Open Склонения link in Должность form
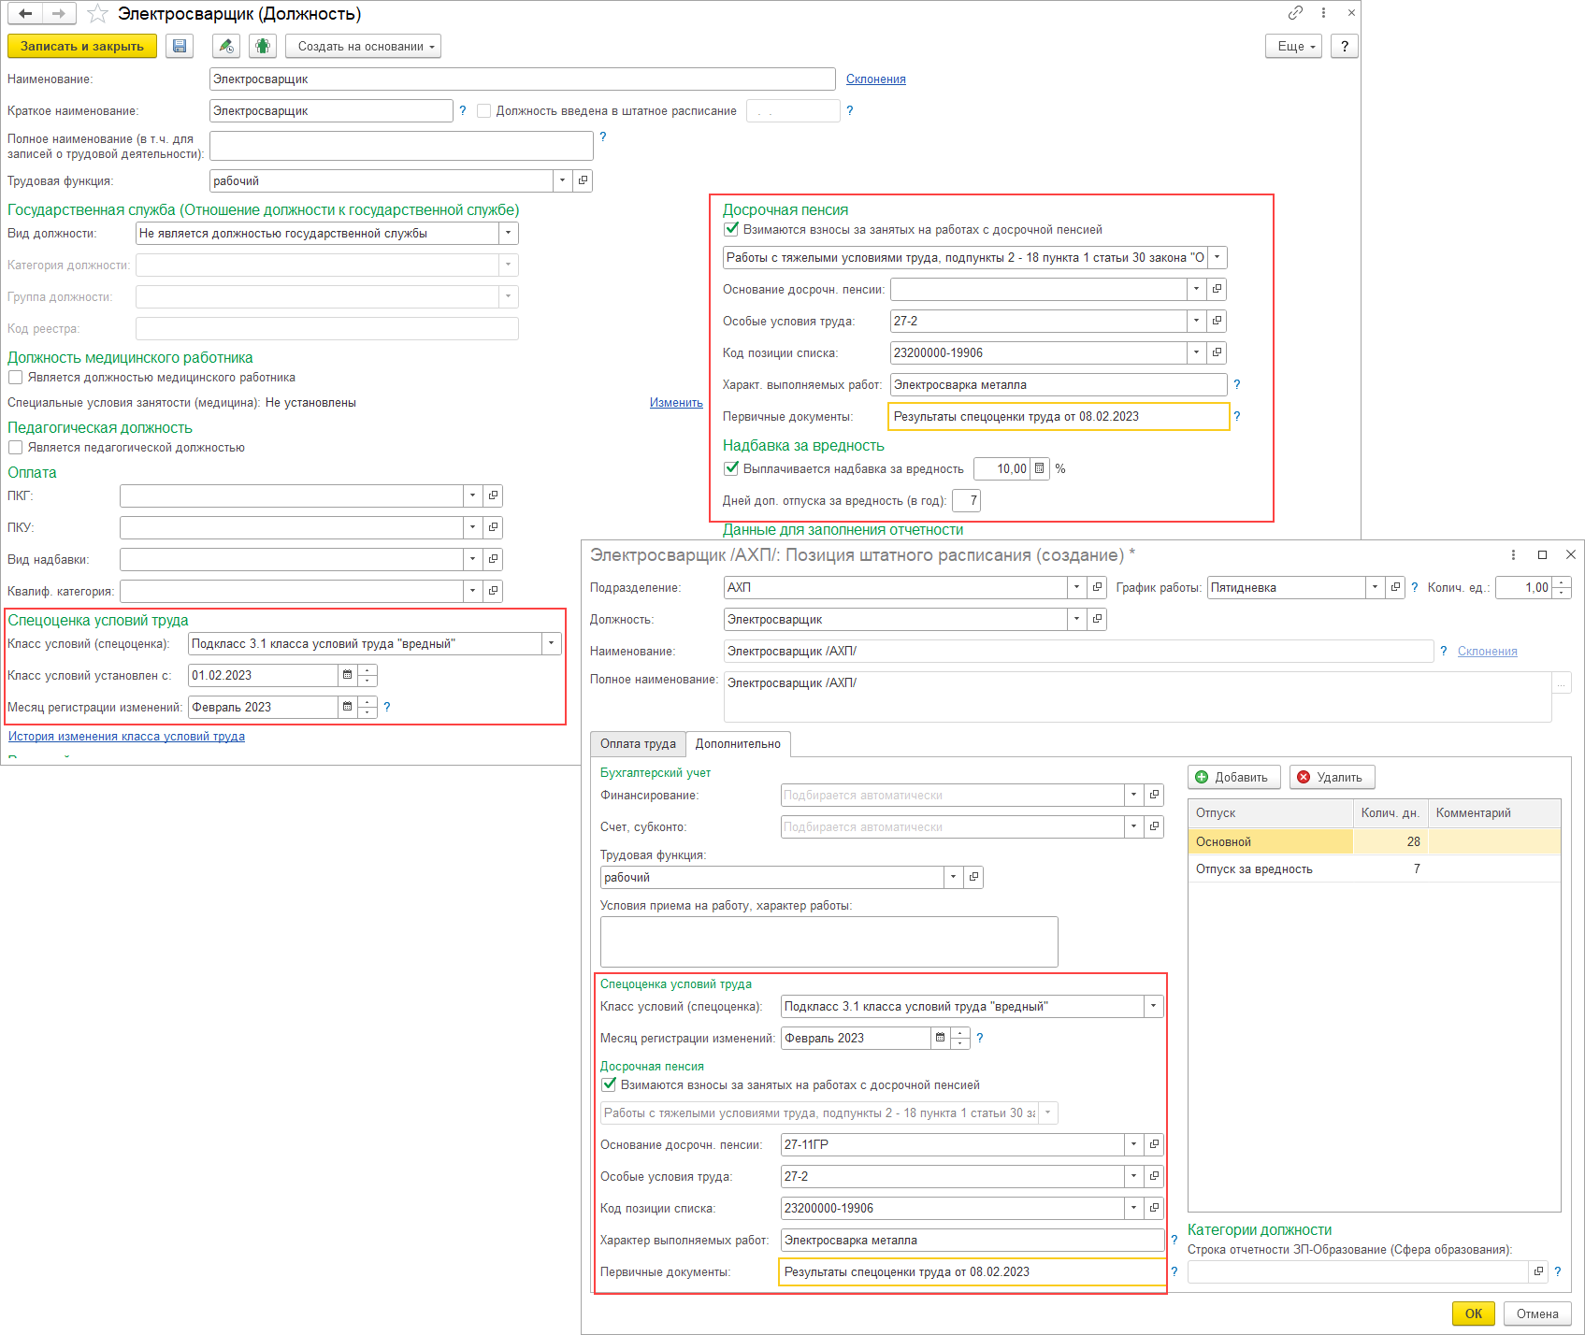 click(876, 79)
